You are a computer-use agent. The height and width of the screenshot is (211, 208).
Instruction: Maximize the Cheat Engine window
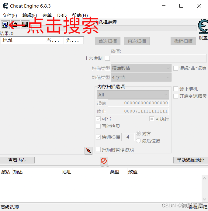point(181,6)
